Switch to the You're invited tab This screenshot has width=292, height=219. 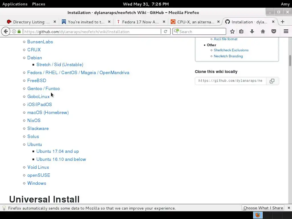pyautogui.click(x=86, y=22)
